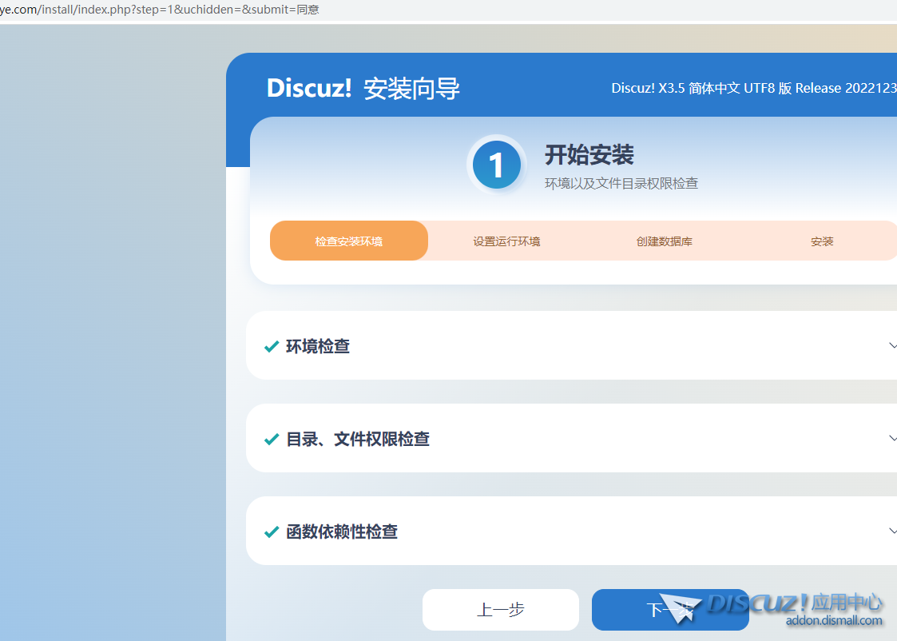Expand the 函数依赖性检查 section chevron
The image size is (897, 641).
coord(892,532)
